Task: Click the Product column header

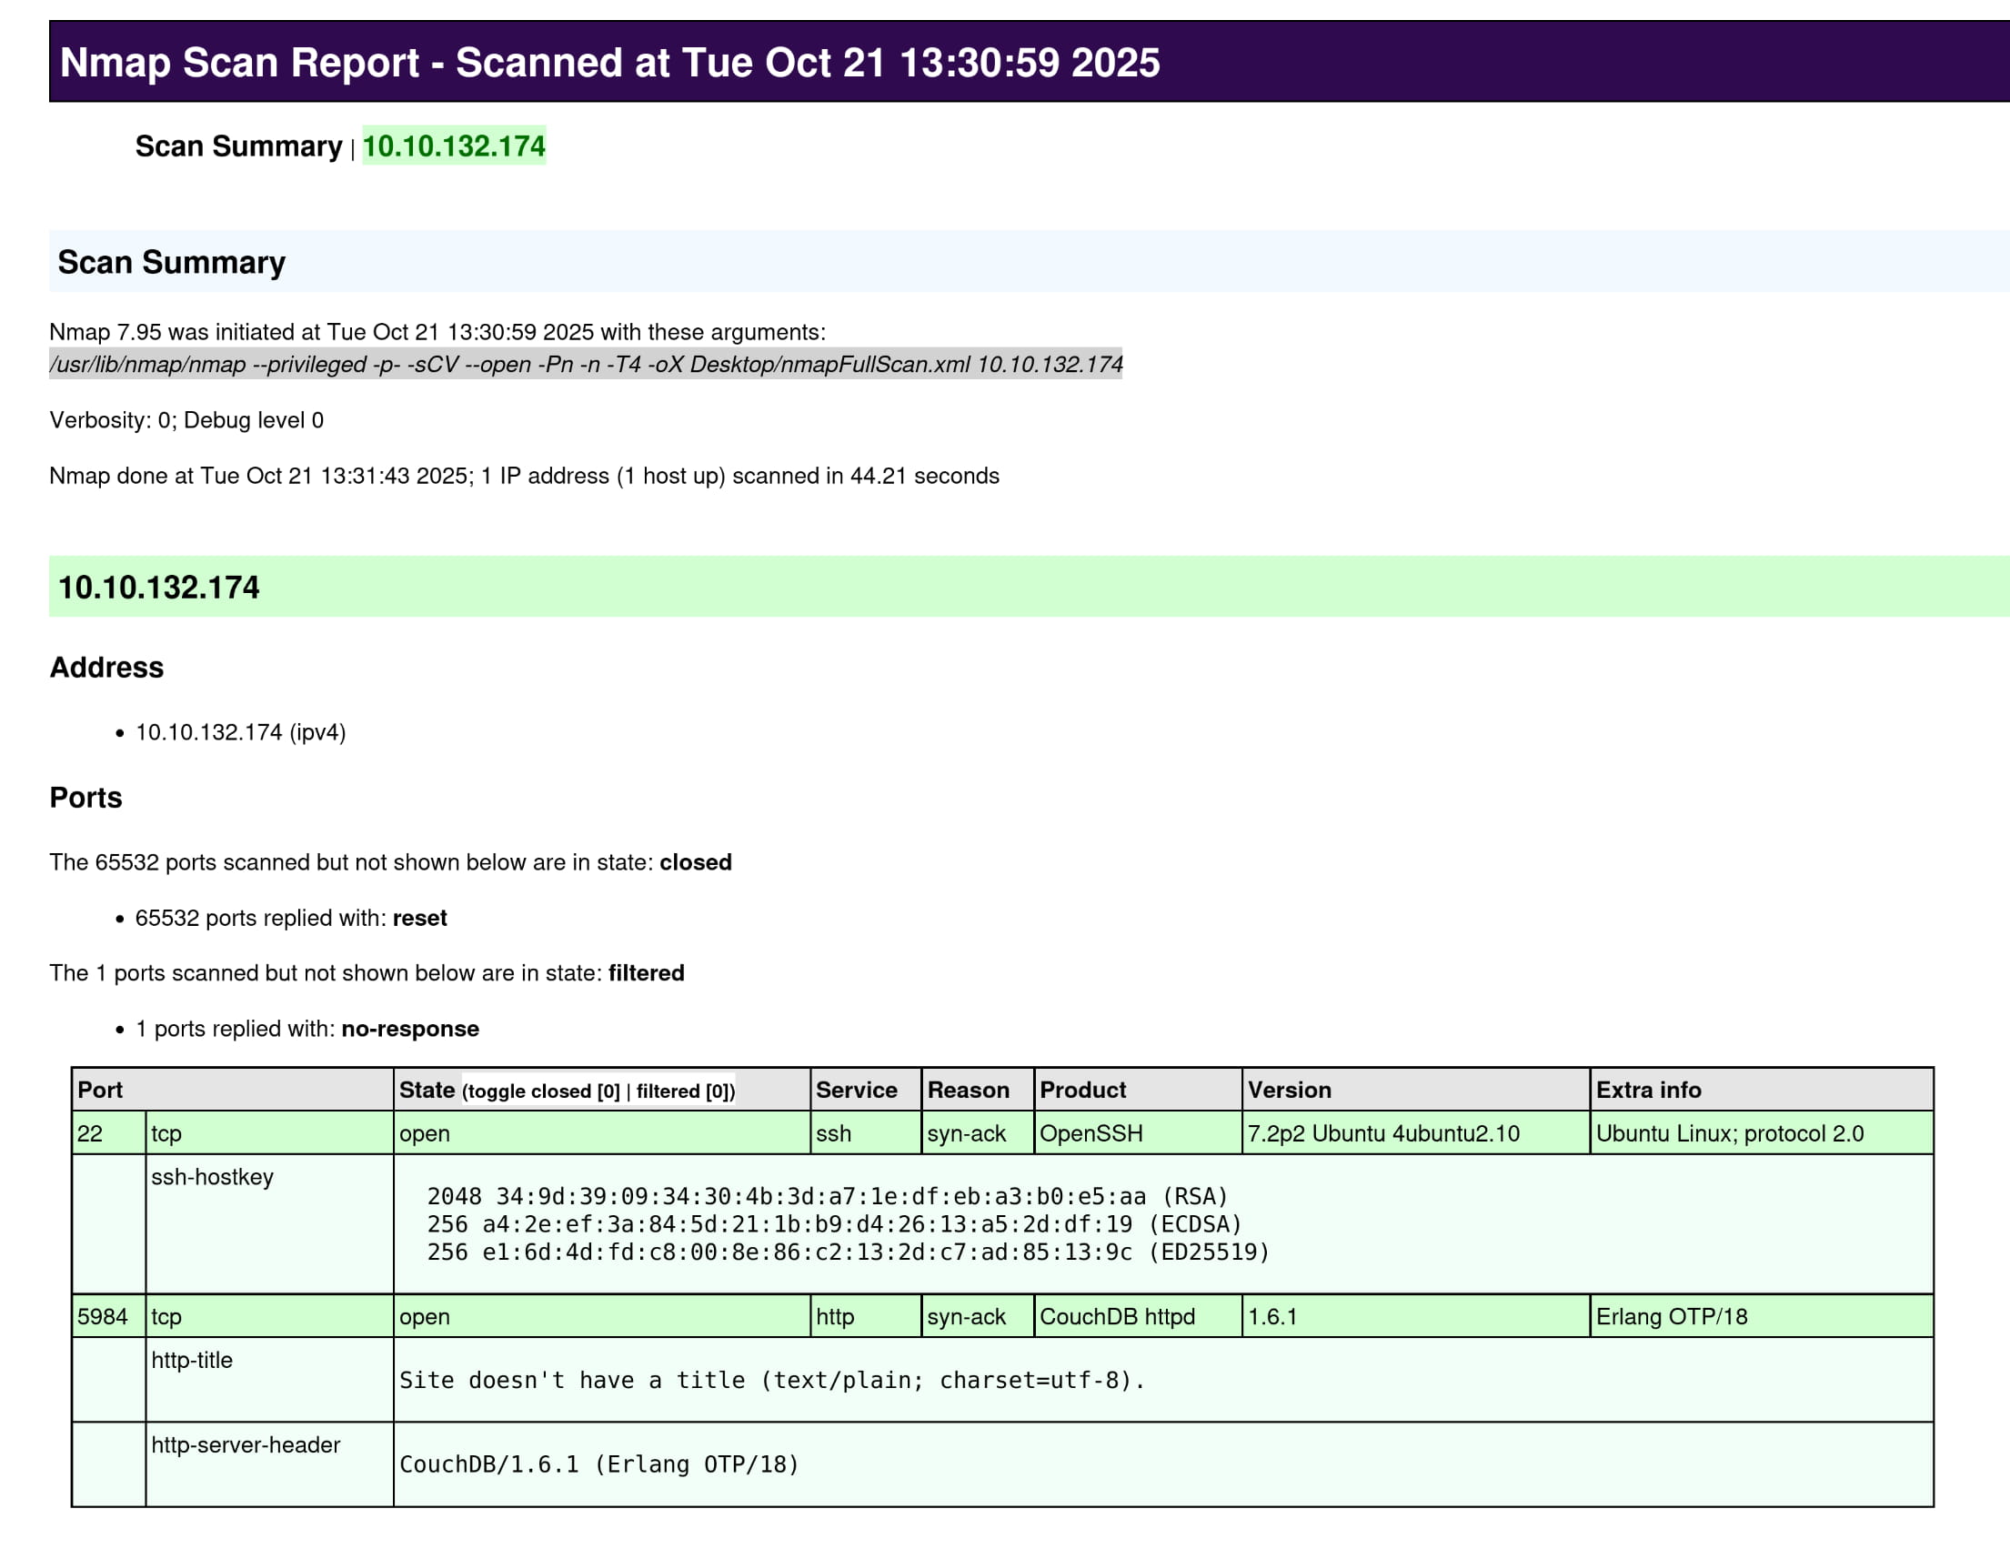Action: pyautogui.click(x=1082, y=1091)
